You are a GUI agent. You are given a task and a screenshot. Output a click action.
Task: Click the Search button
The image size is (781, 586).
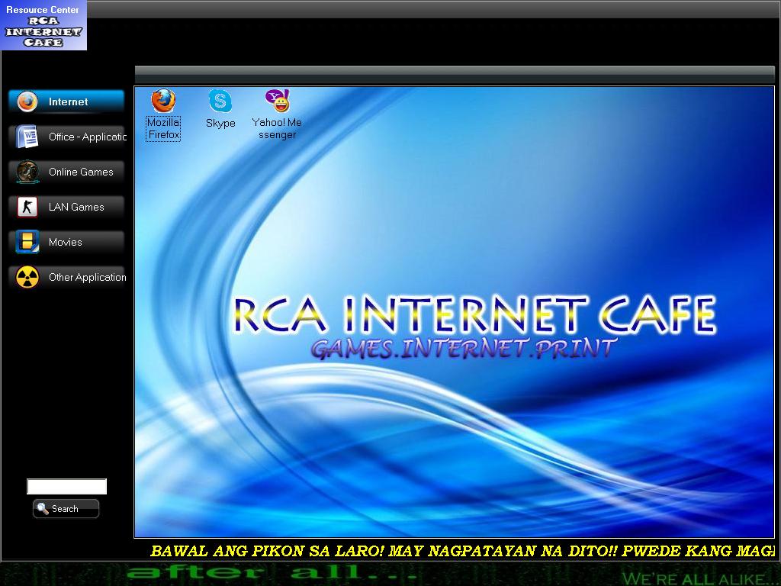pos(66,509)
